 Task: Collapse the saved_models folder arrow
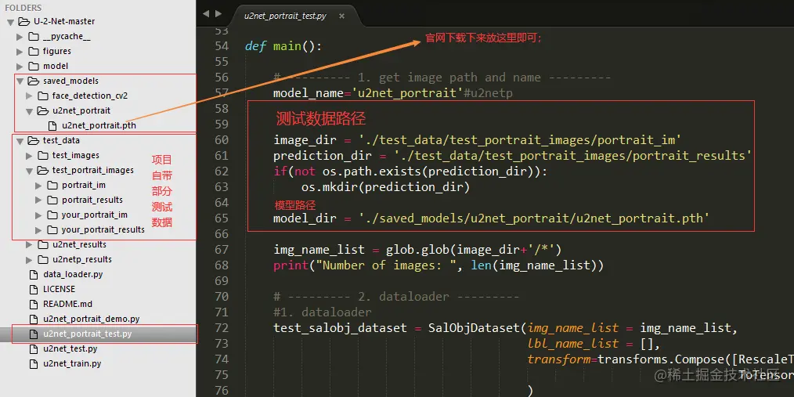(20, 81)
